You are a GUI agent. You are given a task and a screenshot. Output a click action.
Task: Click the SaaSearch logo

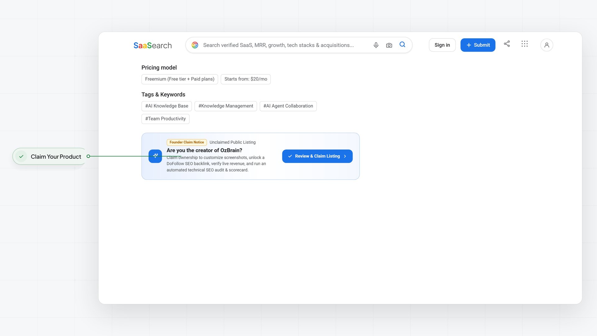152,45
